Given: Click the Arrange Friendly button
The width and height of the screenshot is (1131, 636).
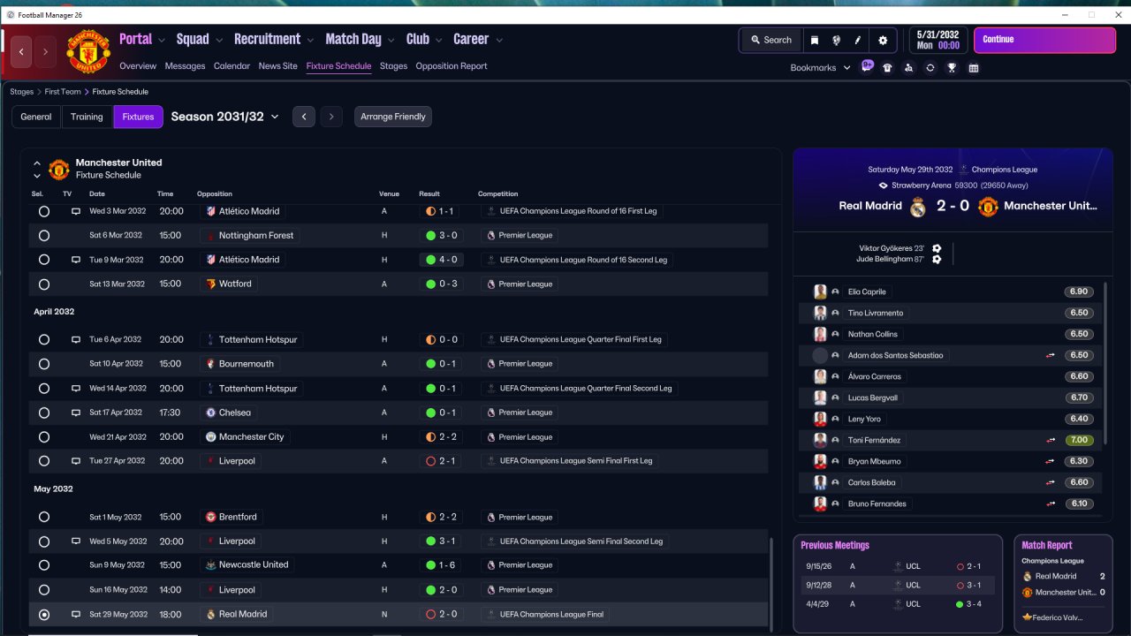Looking at the screenshot, I should [393, 117].
